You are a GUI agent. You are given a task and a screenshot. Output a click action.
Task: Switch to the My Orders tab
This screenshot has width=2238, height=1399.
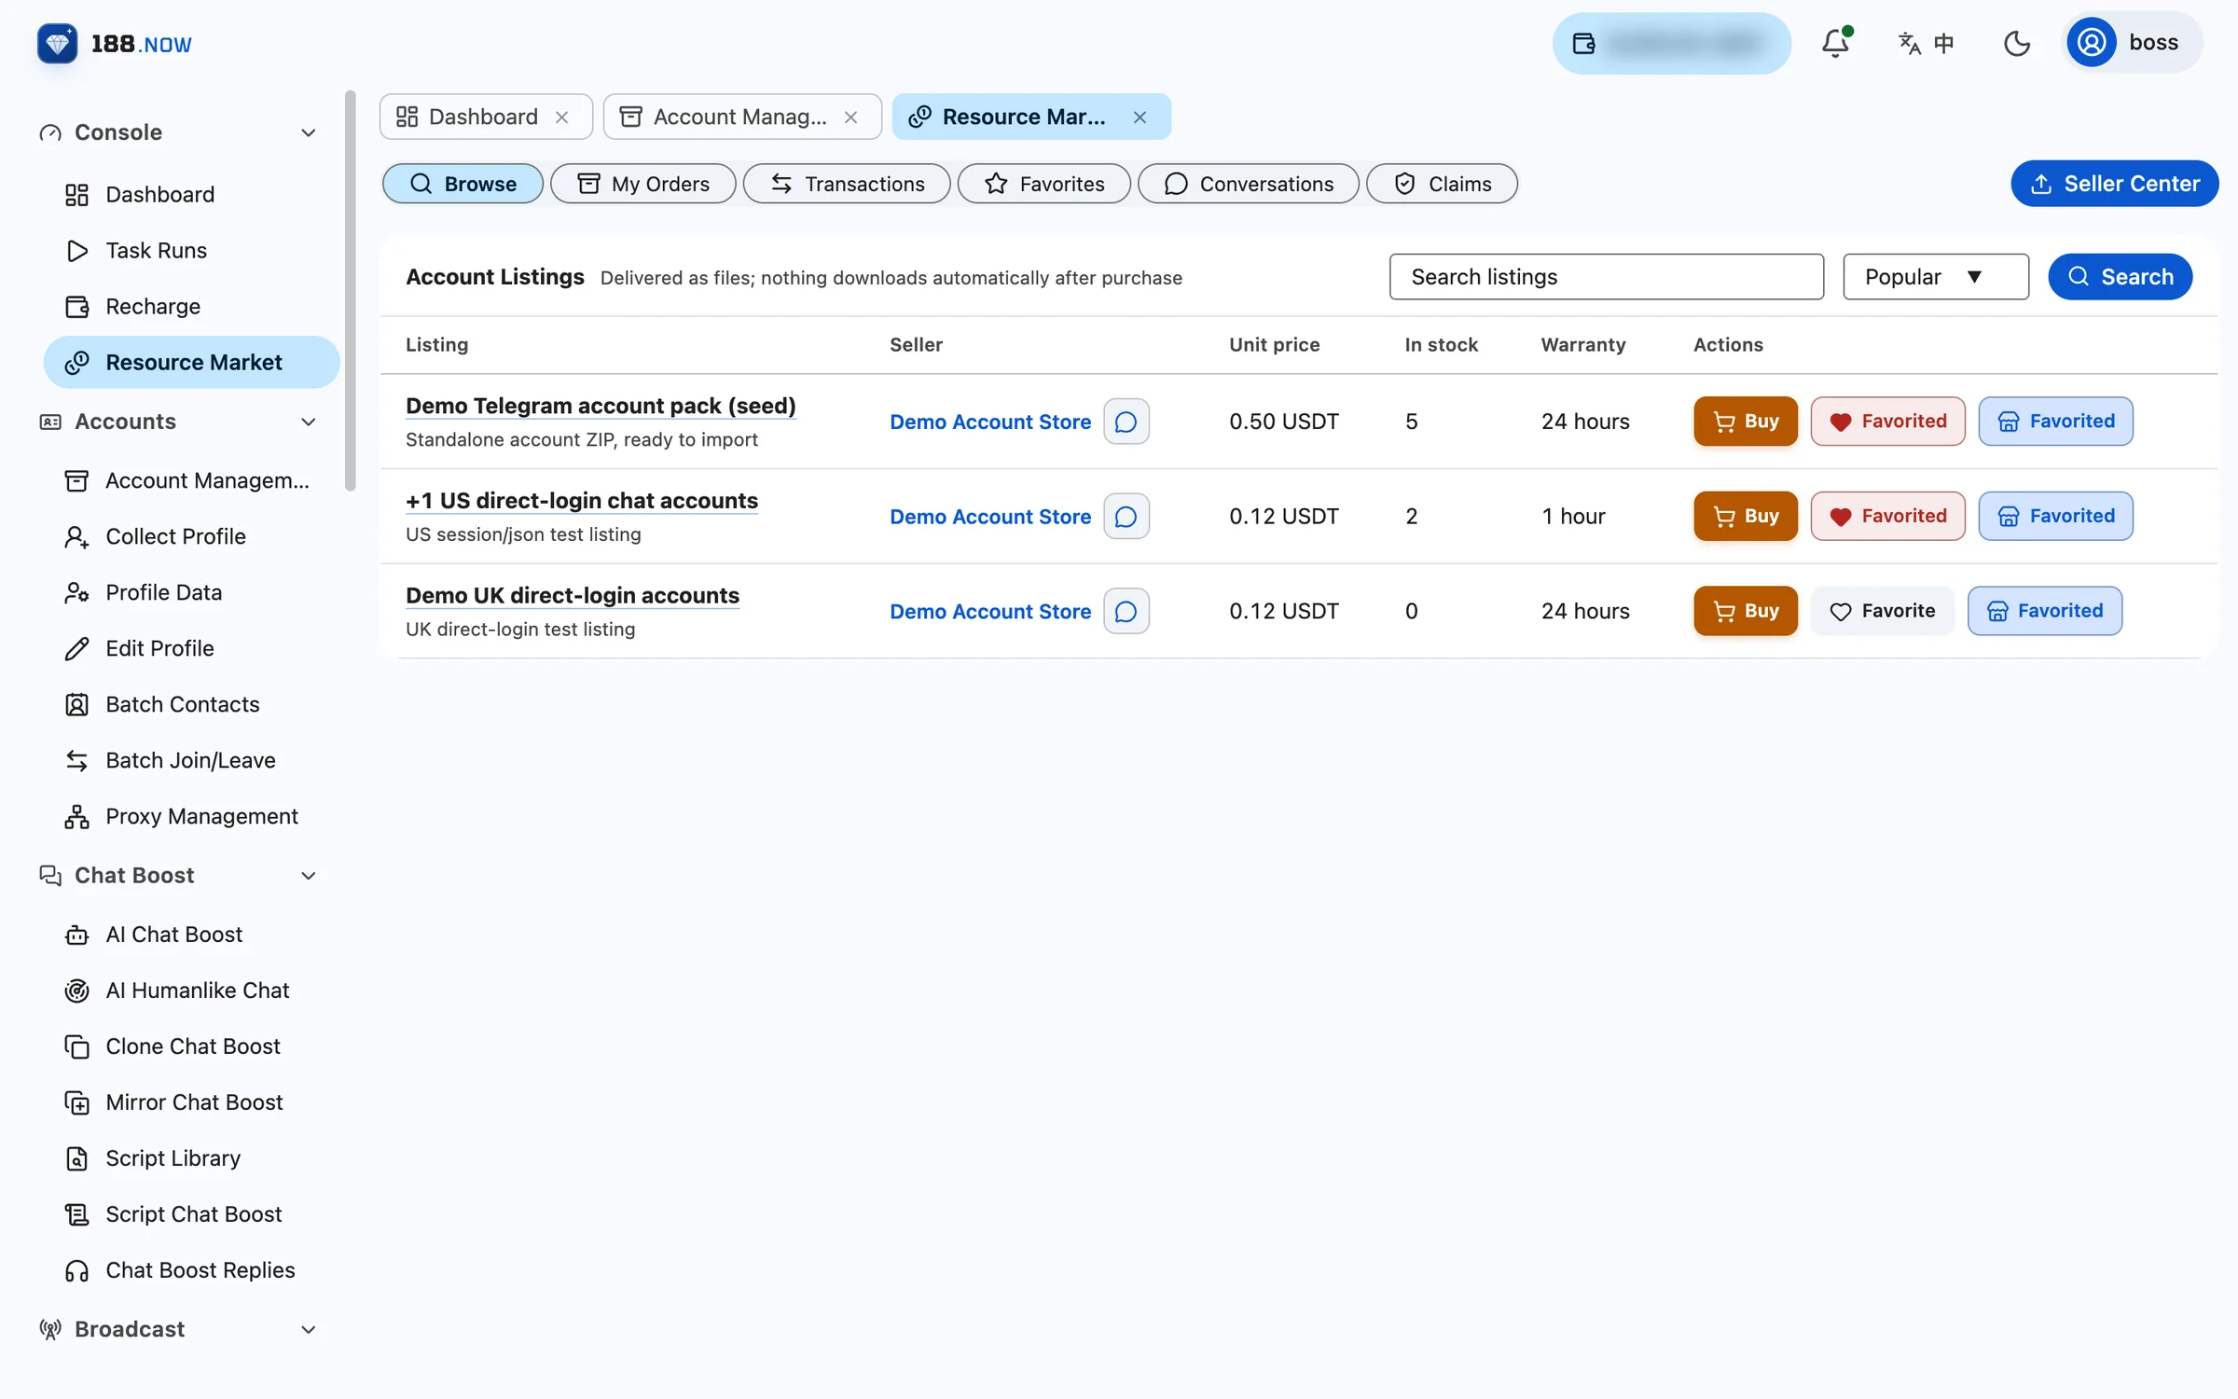coord(642,184)
